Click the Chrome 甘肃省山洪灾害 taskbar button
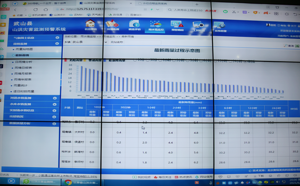300x186 pixels. pyautogui.click(x=81, y=182)
